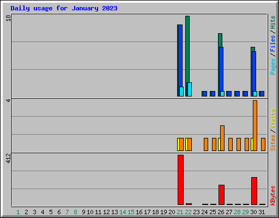
Task: Click the green day "28" axis label
Action: (x=237, y=212)
